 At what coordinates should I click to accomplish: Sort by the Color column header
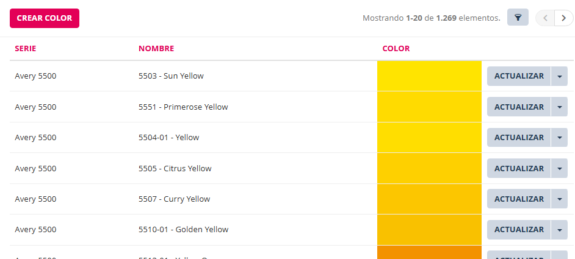[x=396, y=49]
